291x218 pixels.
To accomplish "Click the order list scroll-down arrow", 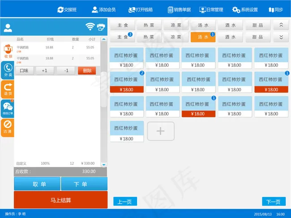I will 104,165.
